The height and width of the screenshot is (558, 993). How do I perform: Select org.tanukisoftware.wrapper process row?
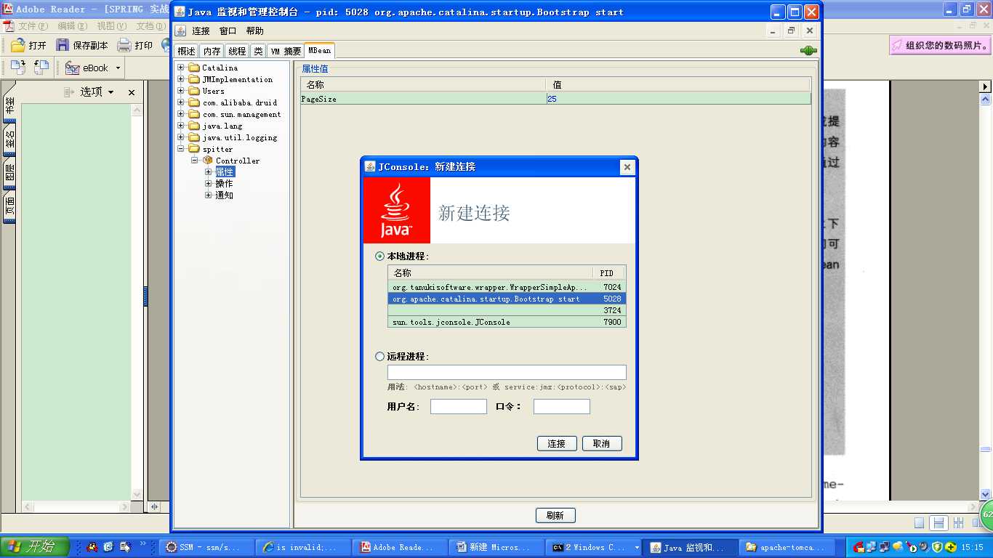(507, 287)
